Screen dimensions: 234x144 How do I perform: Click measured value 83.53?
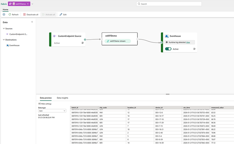pyautogui.click(x=213, y=113)
